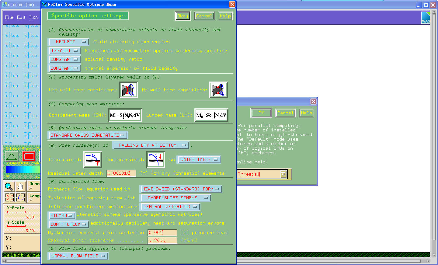Choose the Lumped mass (LM) formula button
Image resolution: width=438 pixels, height=265 pixels.
point(211,115)
